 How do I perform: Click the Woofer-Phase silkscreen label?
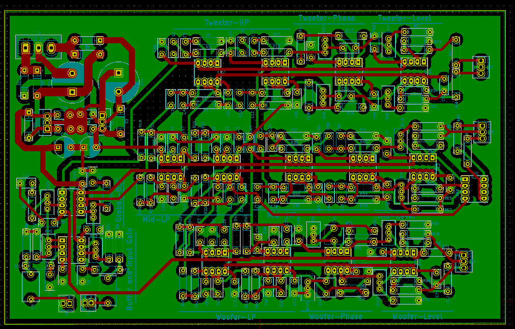pos(336,316)
